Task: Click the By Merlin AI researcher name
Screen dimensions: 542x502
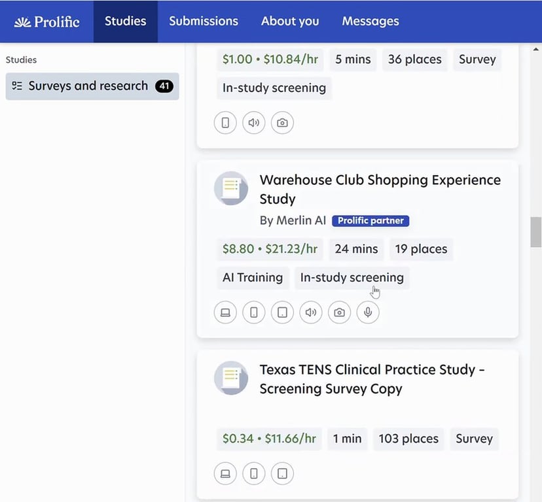Action: (293, 220)
